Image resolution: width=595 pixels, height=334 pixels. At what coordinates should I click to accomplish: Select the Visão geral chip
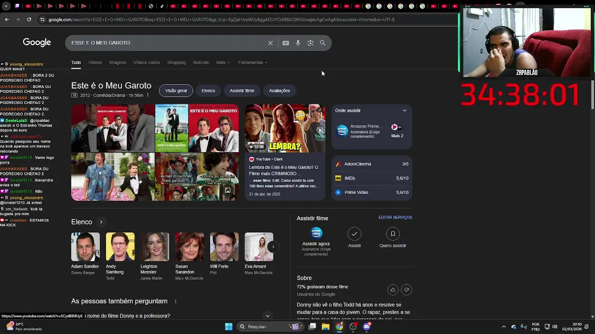(176, 90)
